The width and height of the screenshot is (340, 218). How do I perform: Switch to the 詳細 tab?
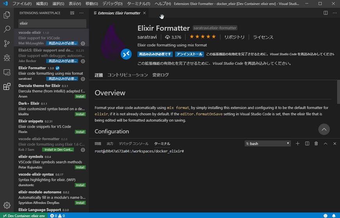click(98, 75)
